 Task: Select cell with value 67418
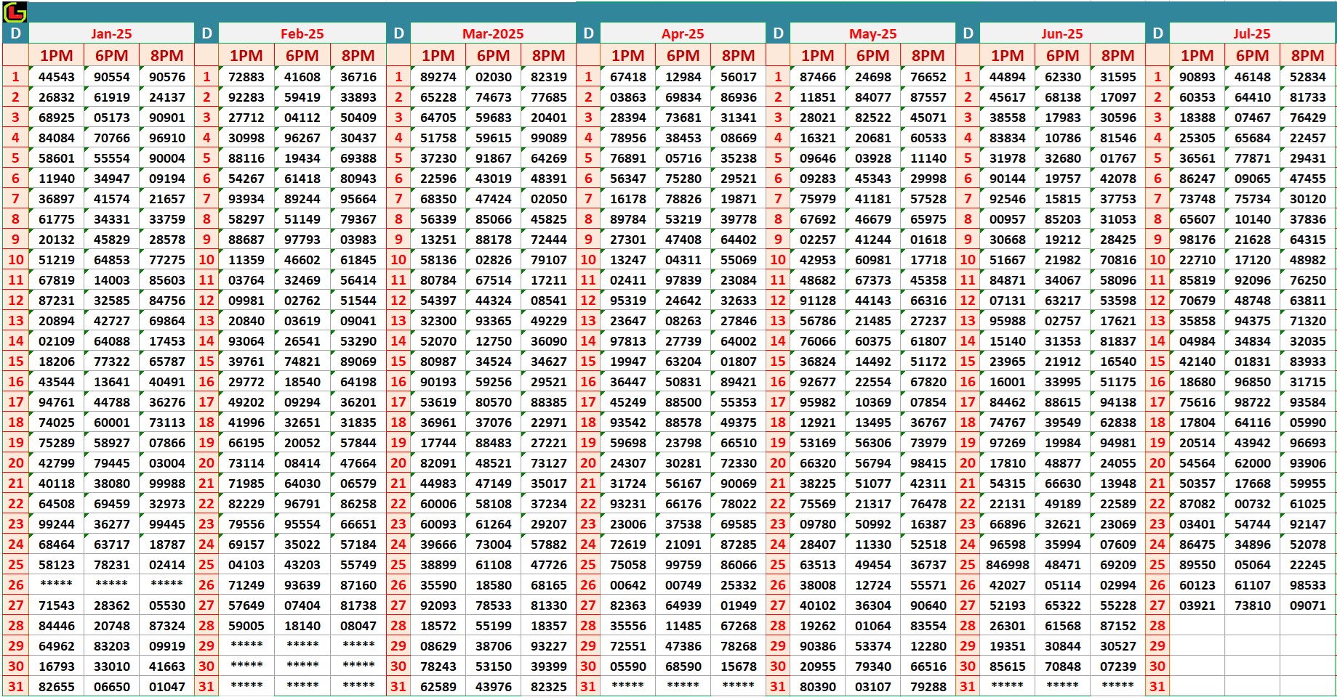click(x=627, y=77)
